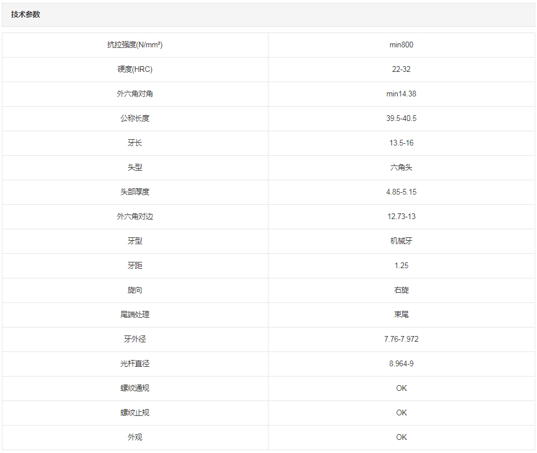537x453 pixels.
Task: Select the min14.38 value
Action: pyautogui.click(x=401, y=94)
